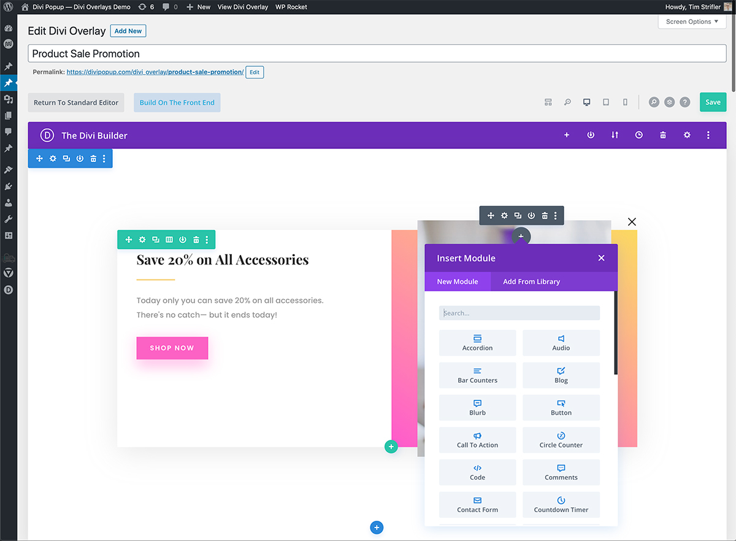Toggle the green row power icon
The width and height of the screenshot is (736, 541).
(183, 240)
